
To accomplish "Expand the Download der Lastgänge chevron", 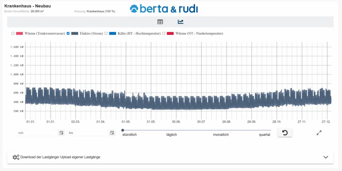I will click(x=326, y=157).
